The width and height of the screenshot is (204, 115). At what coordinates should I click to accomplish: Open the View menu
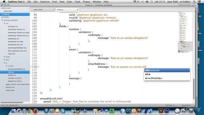click(62, 2)
